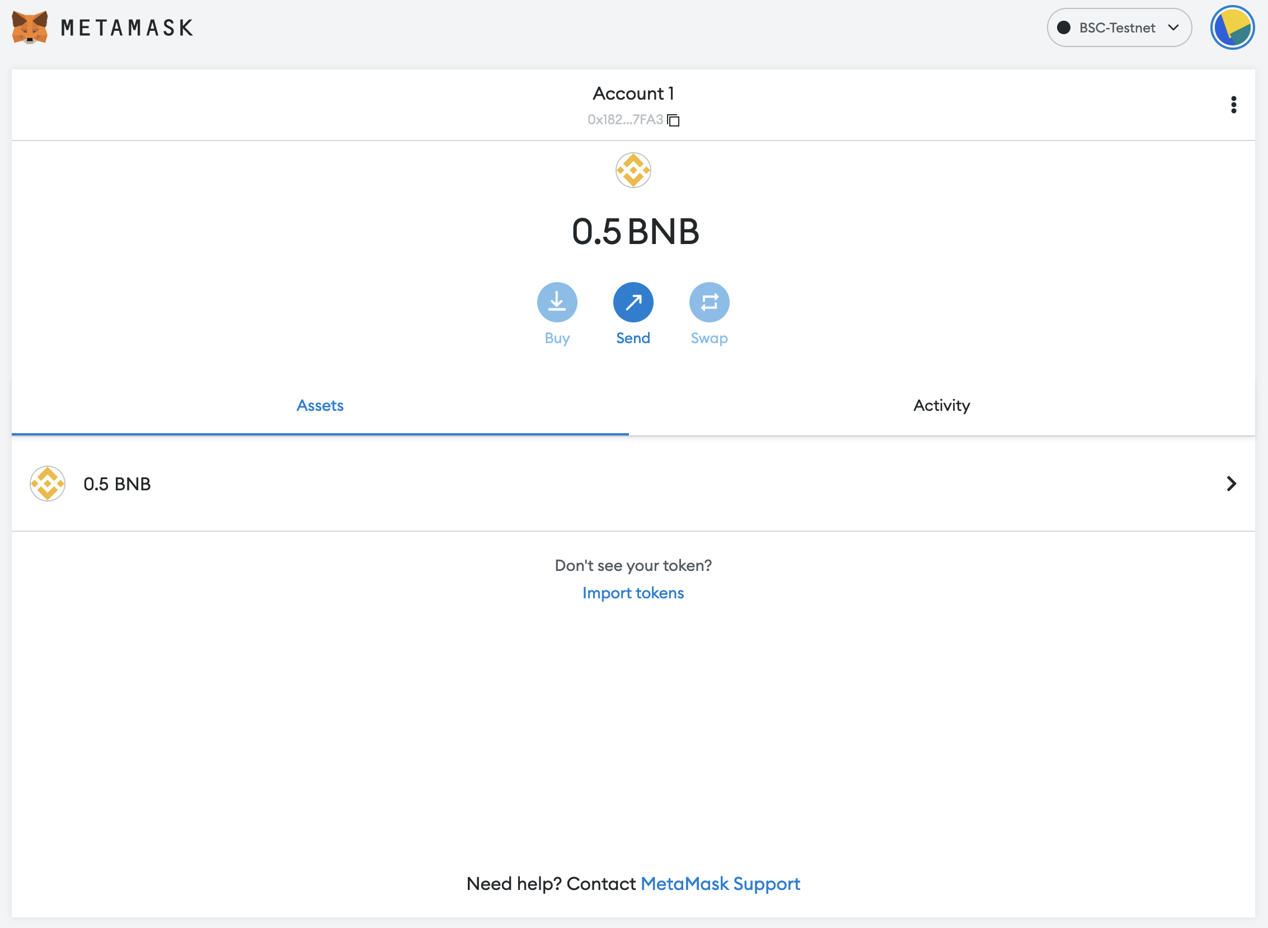The height and width of the screenshot is (928, 1268).
Task: Click the Swap label
Action: 708,338
